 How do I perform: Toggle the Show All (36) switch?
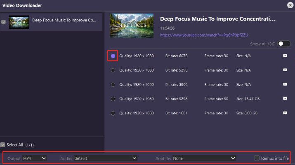[283, 44]
